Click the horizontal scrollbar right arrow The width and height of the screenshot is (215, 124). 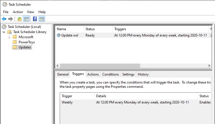[x=209, y=66]
